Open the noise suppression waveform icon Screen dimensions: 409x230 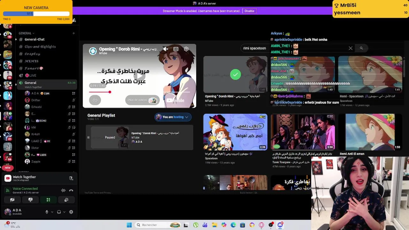(63, 190)
